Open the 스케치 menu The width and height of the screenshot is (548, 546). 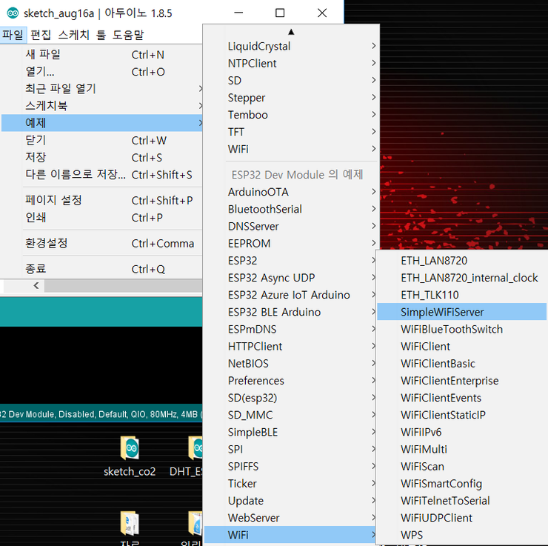[x=74, y=35]
